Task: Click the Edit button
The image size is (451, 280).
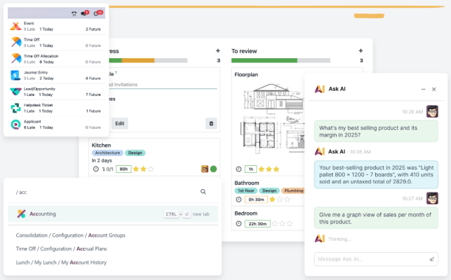Action: (x=120, y=123)
